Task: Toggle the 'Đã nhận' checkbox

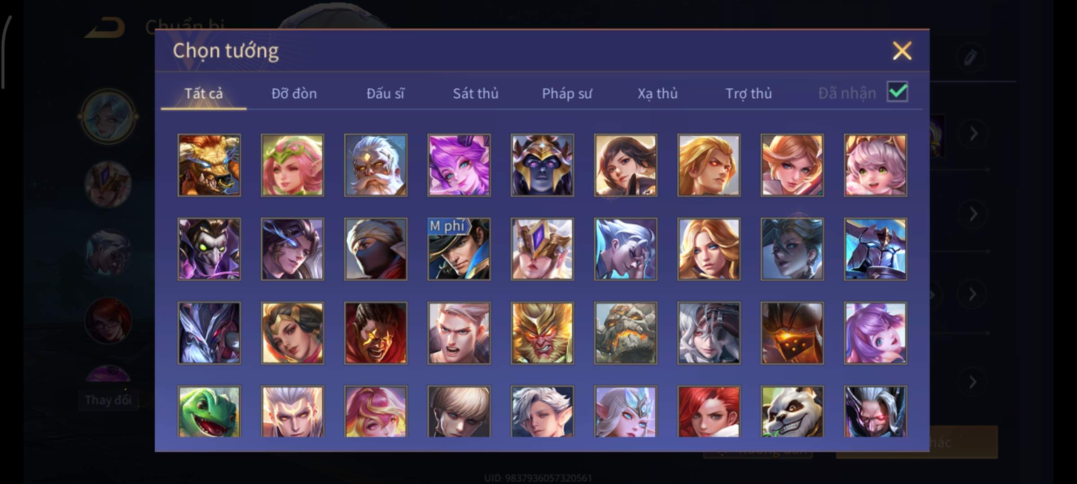Action: click(x=897, y=92)
